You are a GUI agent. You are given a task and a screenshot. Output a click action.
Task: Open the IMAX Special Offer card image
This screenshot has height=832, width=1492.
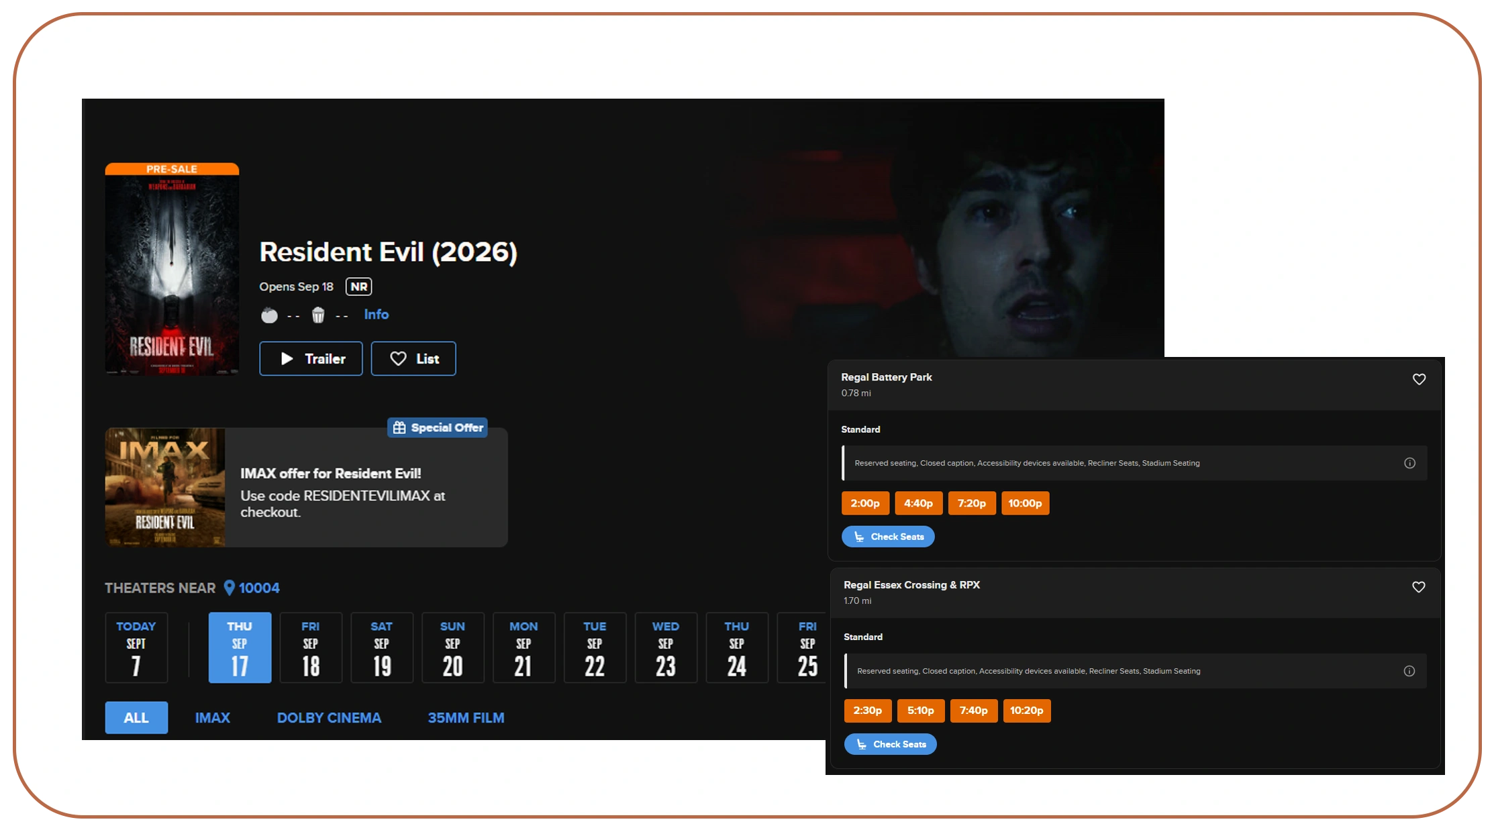[x=165, y=488]
